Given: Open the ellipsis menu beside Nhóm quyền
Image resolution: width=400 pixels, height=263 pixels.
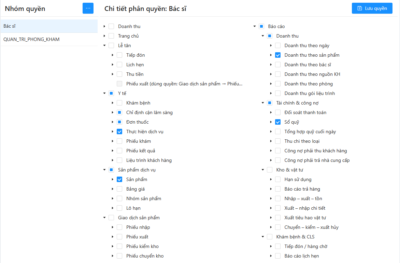Looking at the screenshot, I should (88, 8).
